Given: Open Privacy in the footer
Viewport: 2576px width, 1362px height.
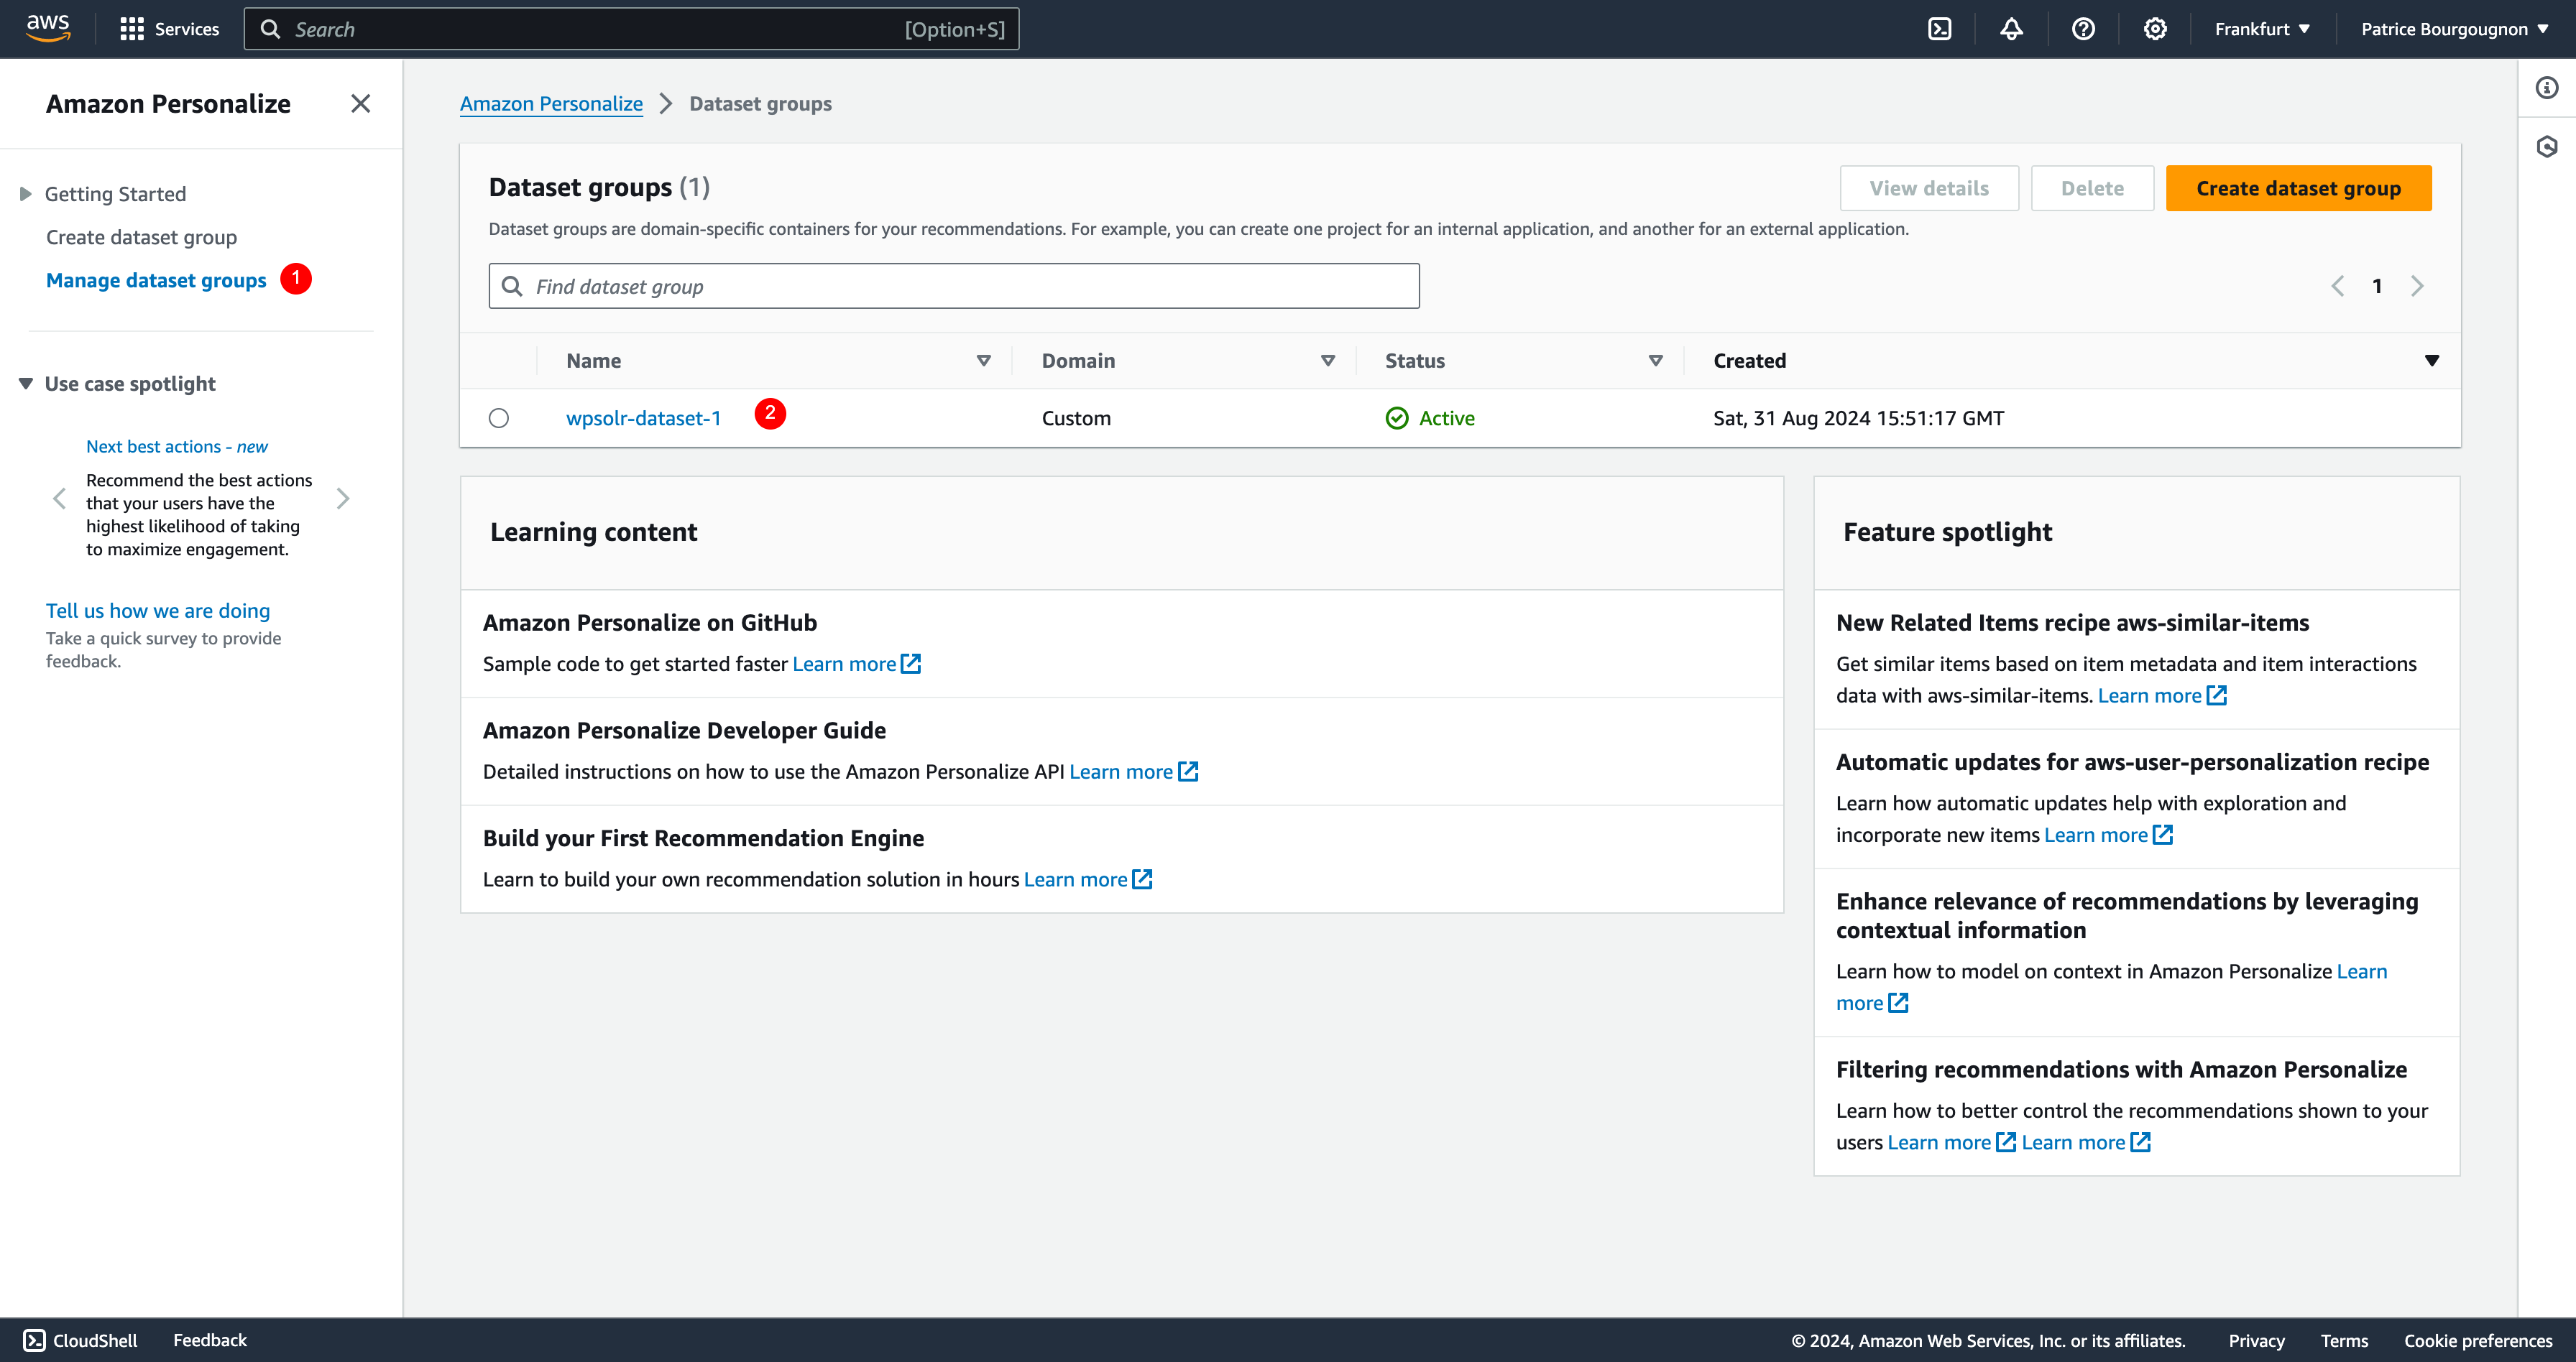Looking at the screenshot, I should point(2256,1341).
